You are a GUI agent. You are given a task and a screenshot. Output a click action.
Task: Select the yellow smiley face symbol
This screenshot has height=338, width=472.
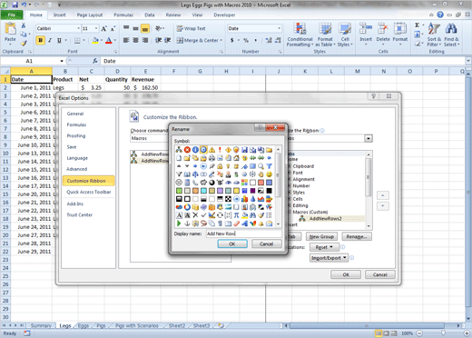tap(269, 174)
